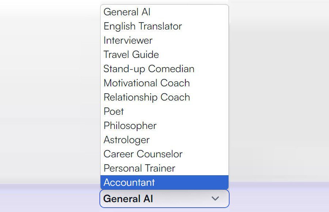Viewport: 329px width, 212px height.
Task: Pick Travel Guide from the dropdown
Action: pos(131,55)
